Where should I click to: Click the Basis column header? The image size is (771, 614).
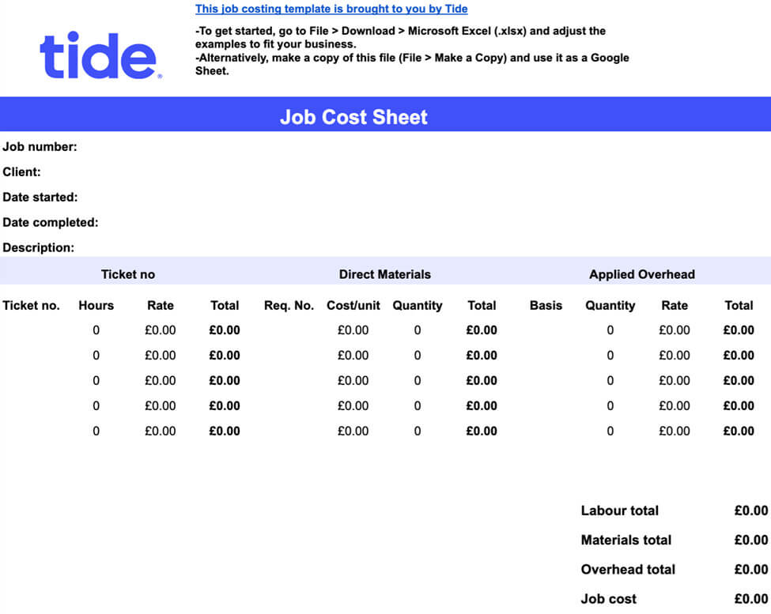pyautogui.click(x=546, y=305)
